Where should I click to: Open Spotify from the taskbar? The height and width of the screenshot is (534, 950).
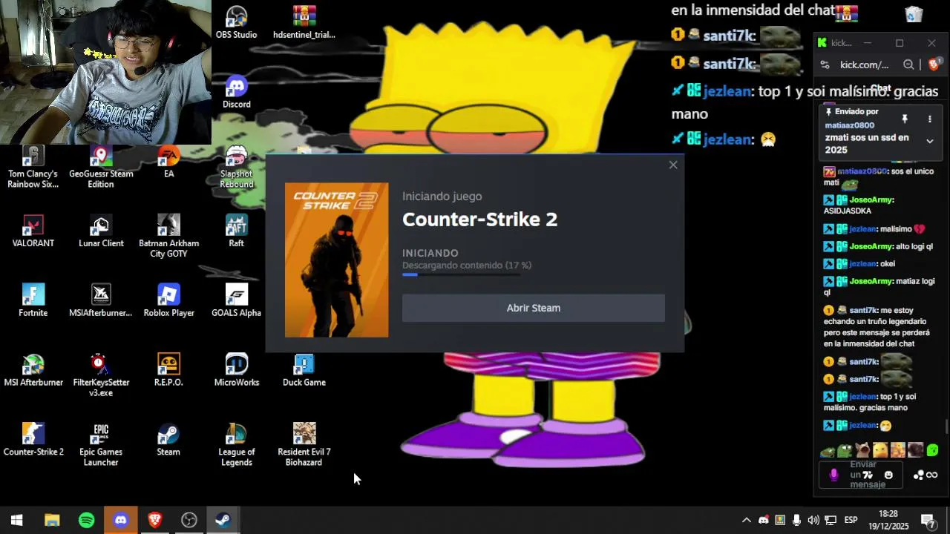click(x=86, y=521)
